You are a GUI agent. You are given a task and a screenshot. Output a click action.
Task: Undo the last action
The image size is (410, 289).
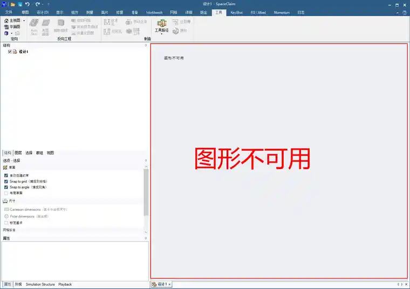click(x=28, y=4)
